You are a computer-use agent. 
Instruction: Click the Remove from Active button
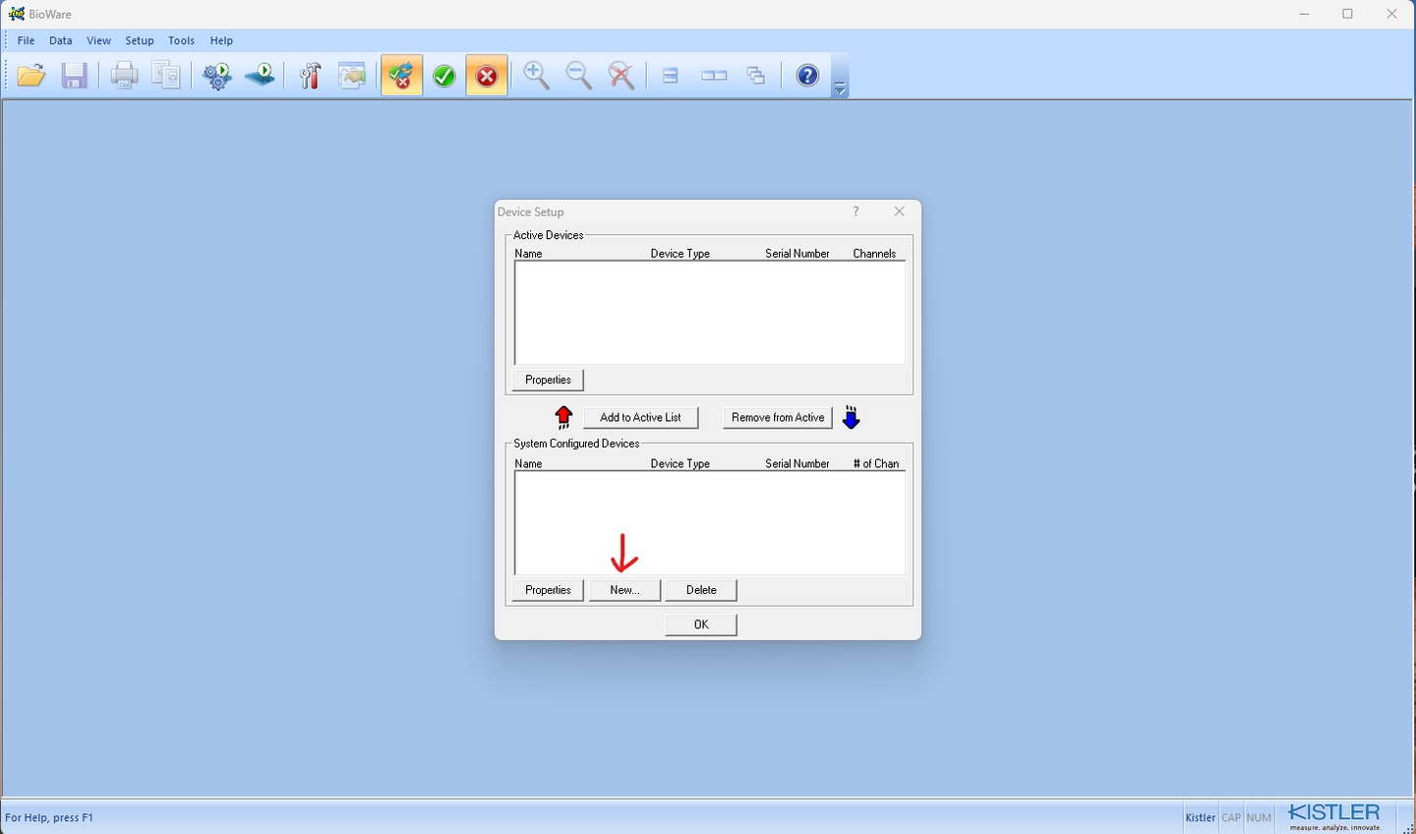(x=777, y=418)
